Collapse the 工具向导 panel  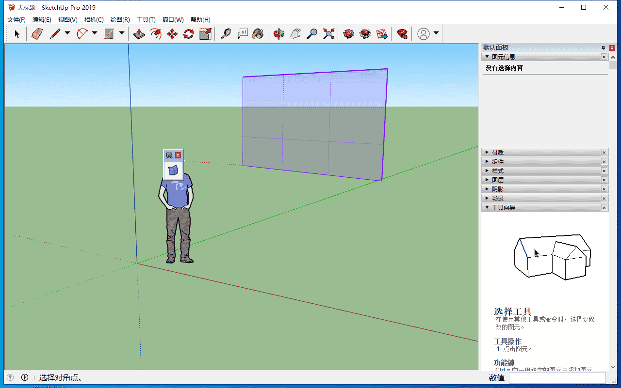487,207
